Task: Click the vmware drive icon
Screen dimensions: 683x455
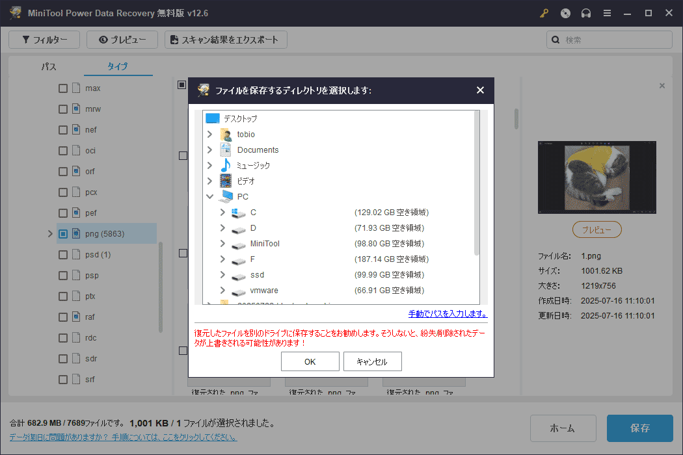Action: click(238, 292)
